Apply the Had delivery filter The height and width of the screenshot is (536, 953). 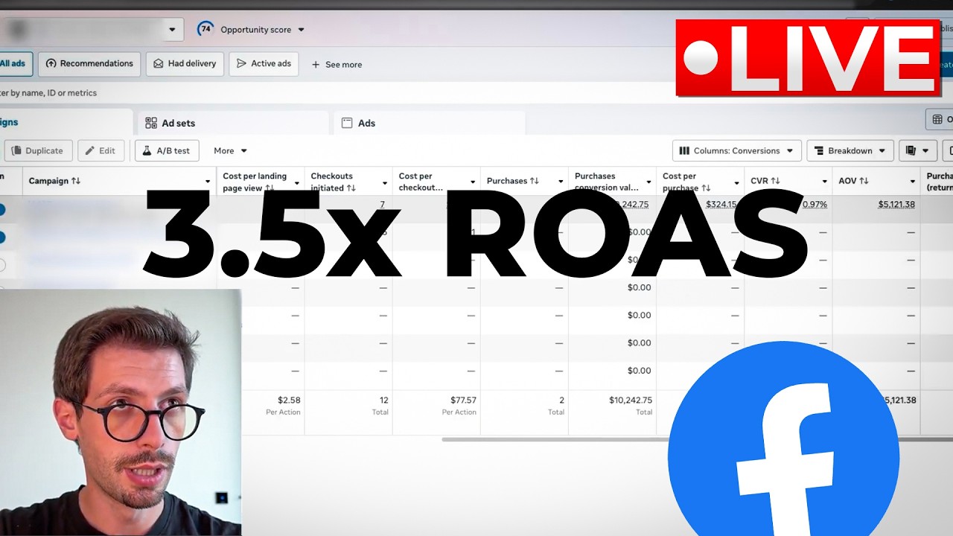pos(185,64)
